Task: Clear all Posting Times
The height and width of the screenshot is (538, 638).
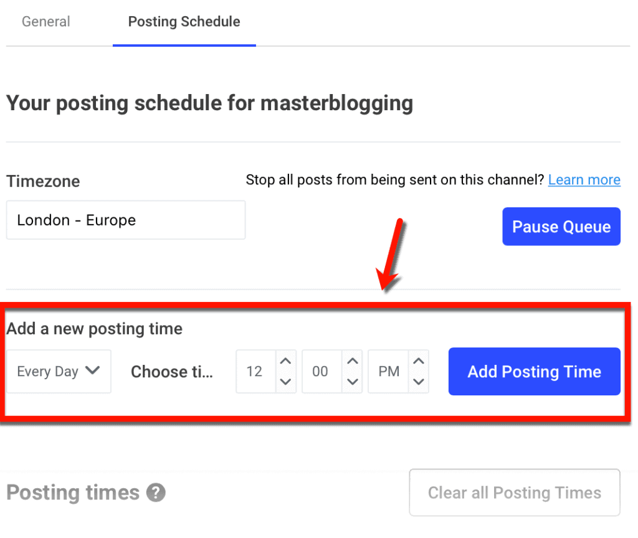Action: click(514, 492)
